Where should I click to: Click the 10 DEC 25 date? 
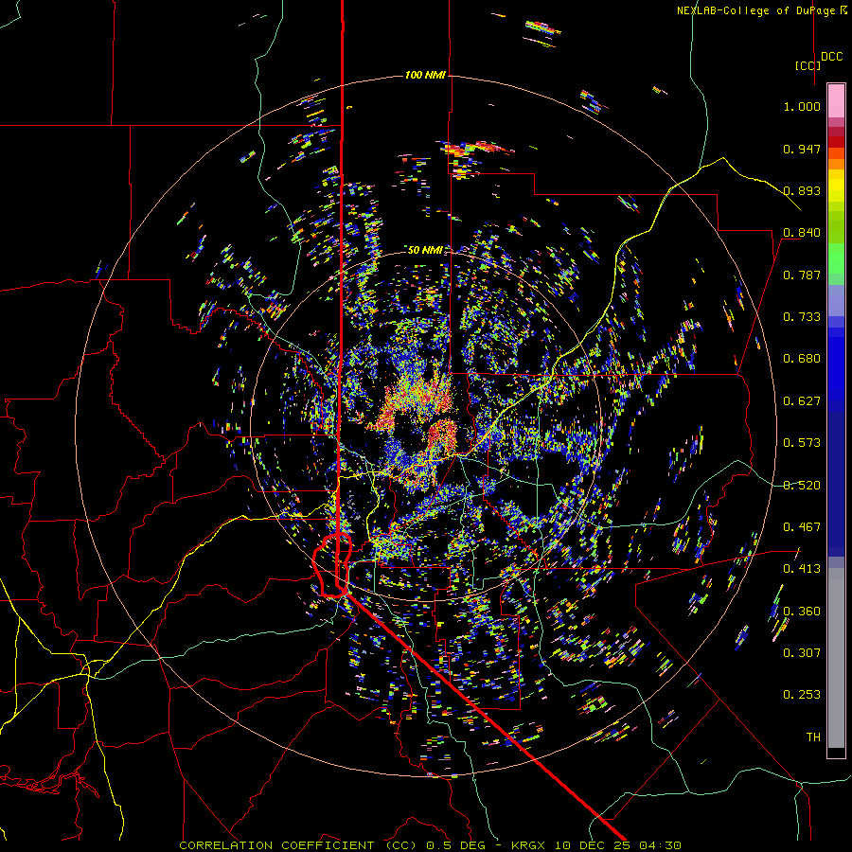(595, 845)
